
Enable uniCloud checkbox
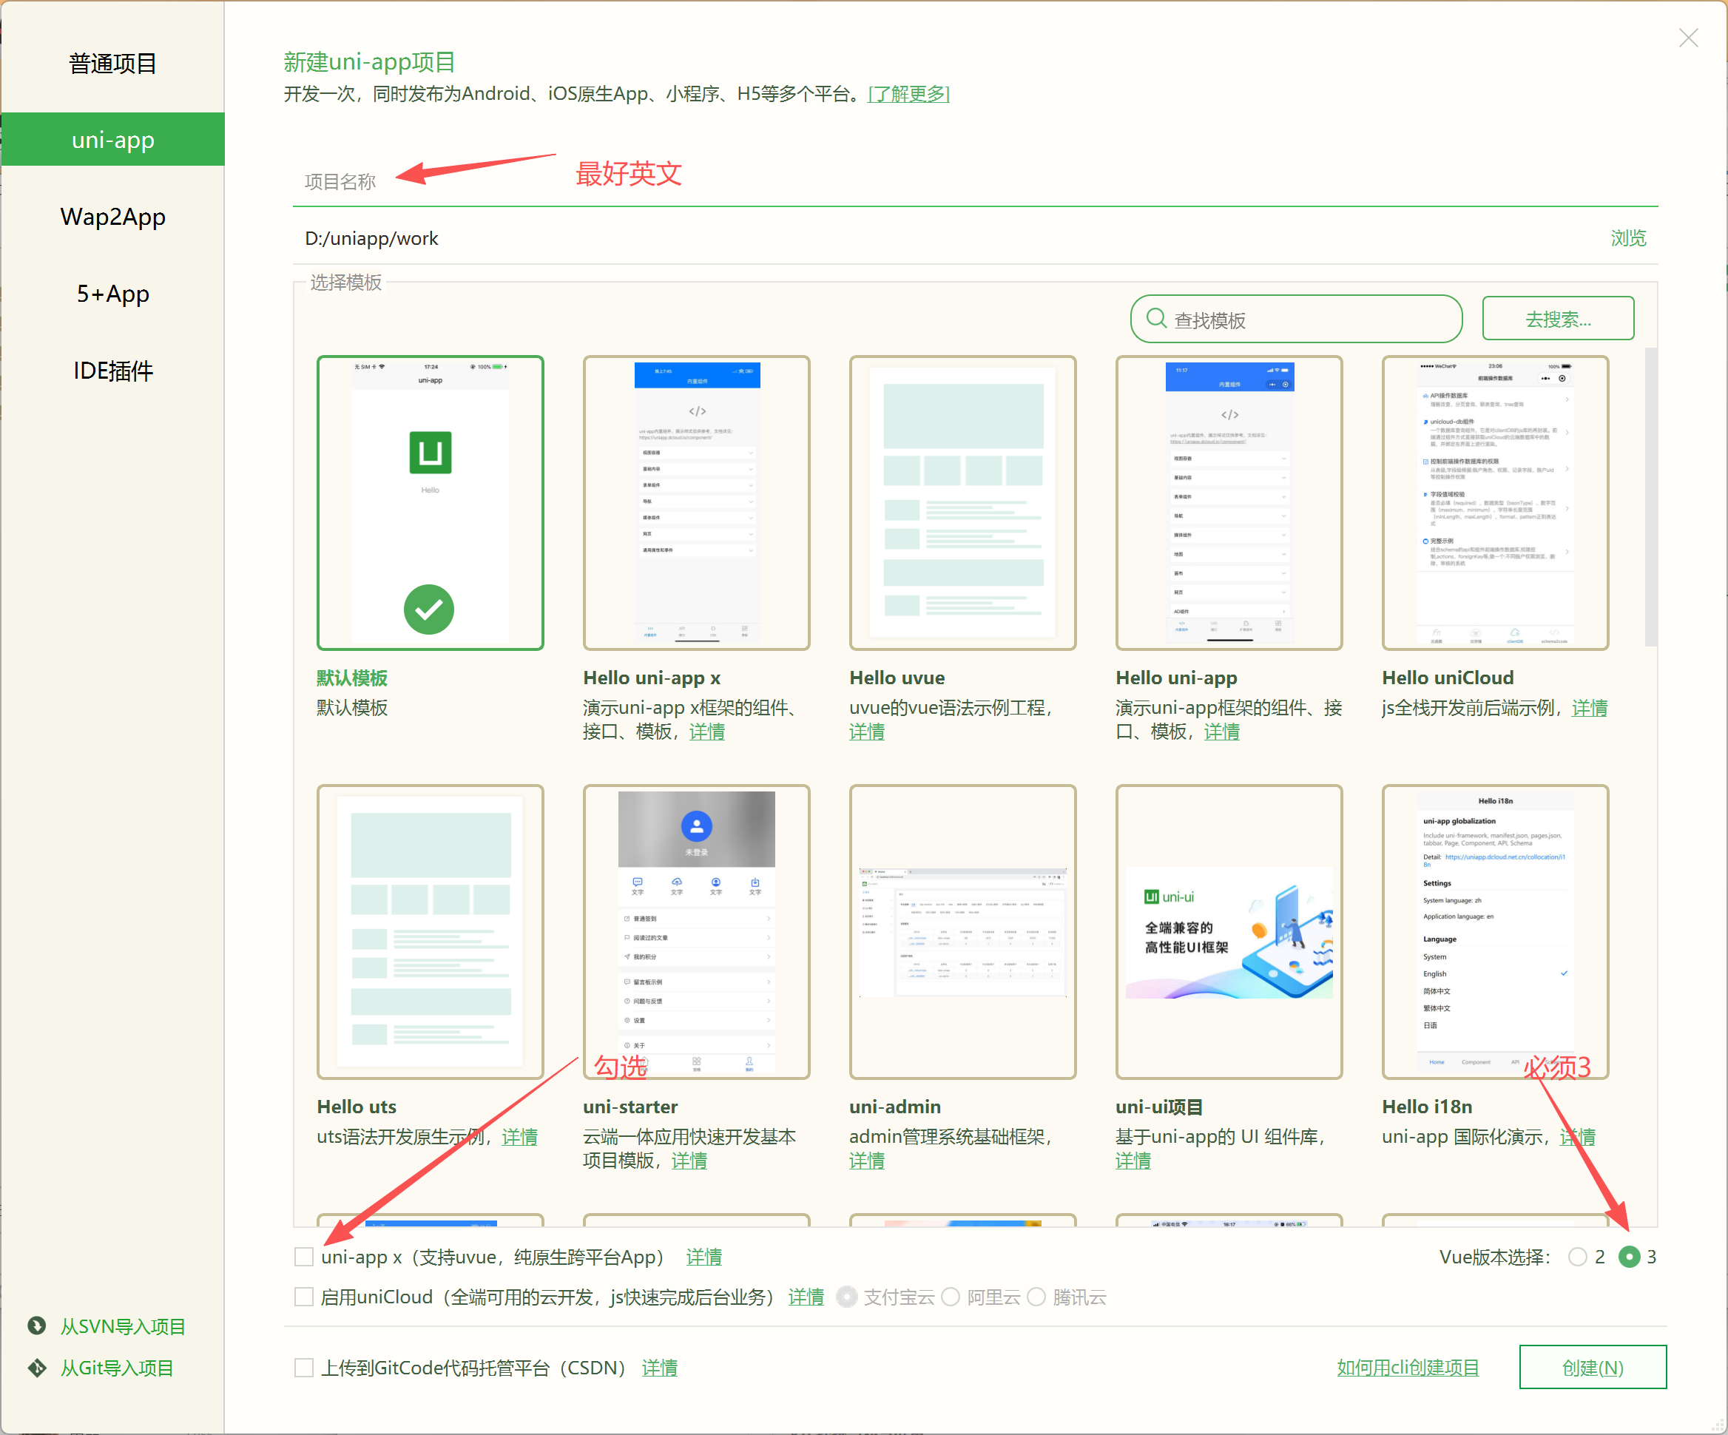point(305,1297)
